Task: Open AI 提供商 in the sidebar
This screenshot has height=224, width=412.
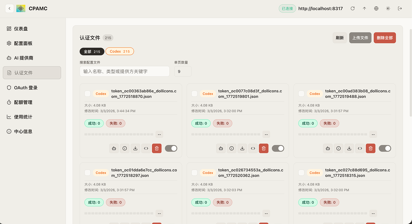Action: coord(32,58)
